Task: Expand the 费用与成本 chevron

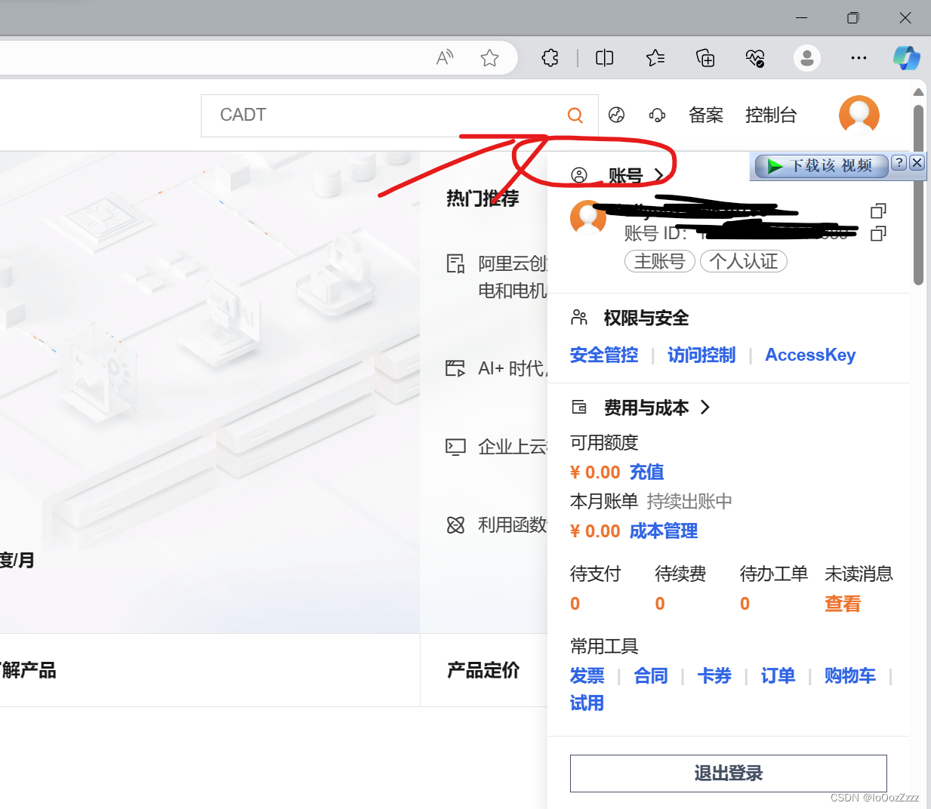Action: (x=705, y=408)
